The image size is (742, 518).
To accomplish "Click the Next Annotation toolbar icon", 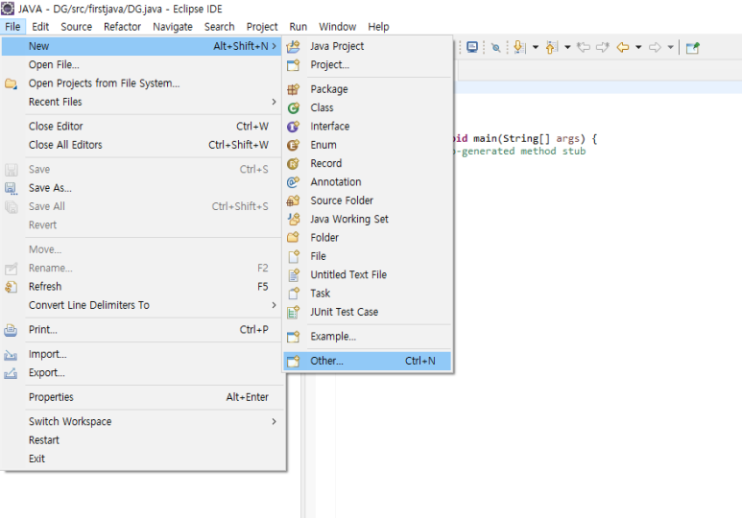I will (x=519, y=47).
